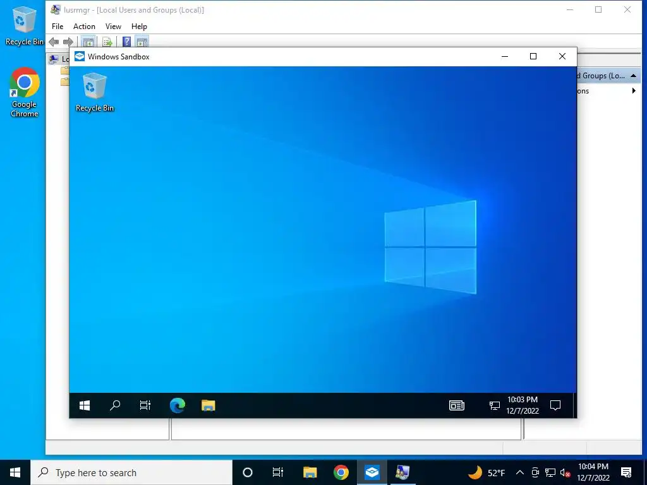The image size is (647, 485).
Task: Open Sandbox notification center icon
Action: click(555, 405)
